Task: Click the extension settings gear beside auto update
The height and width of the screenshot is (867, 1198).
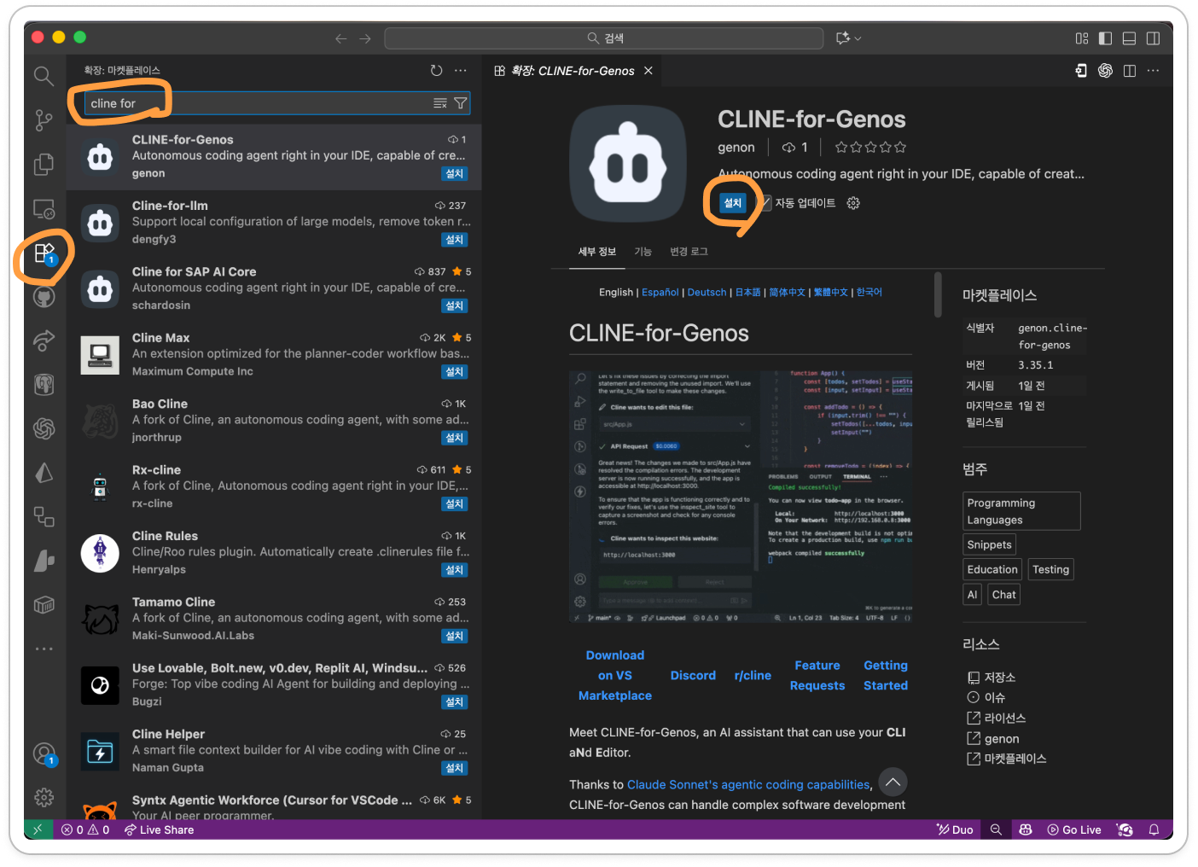Action: [853, 203]
